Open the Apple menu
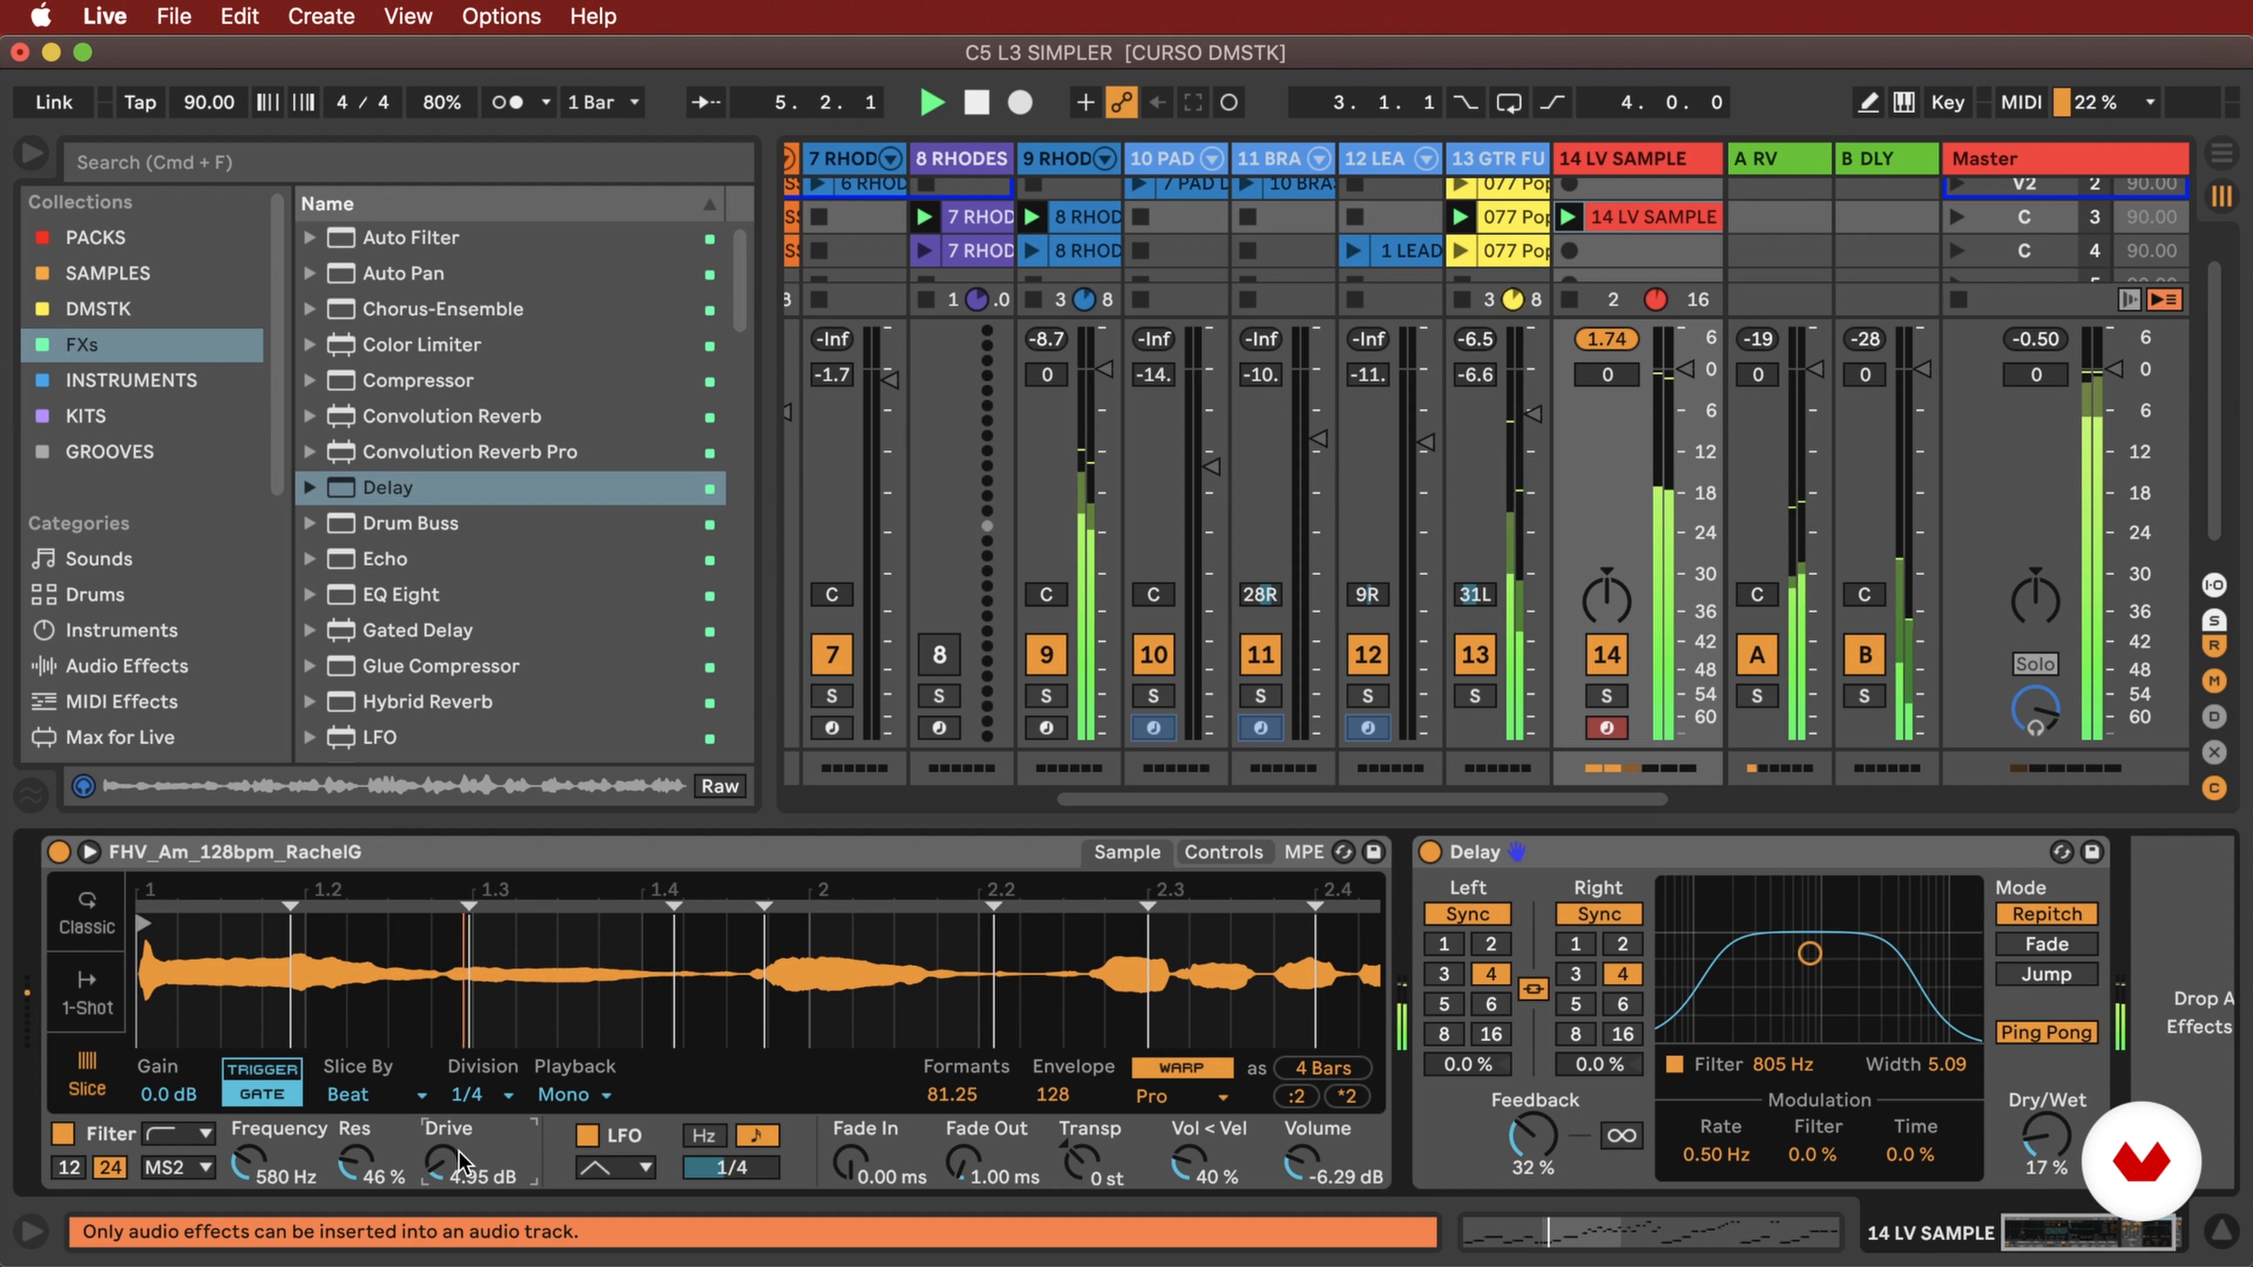Screen dimensions: 2253x1267 (x=40, y=16)
